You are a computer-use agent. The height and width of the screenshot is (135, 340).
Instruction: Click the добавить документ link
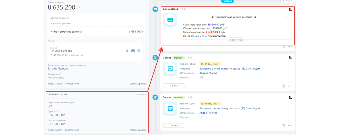point(61,24)
